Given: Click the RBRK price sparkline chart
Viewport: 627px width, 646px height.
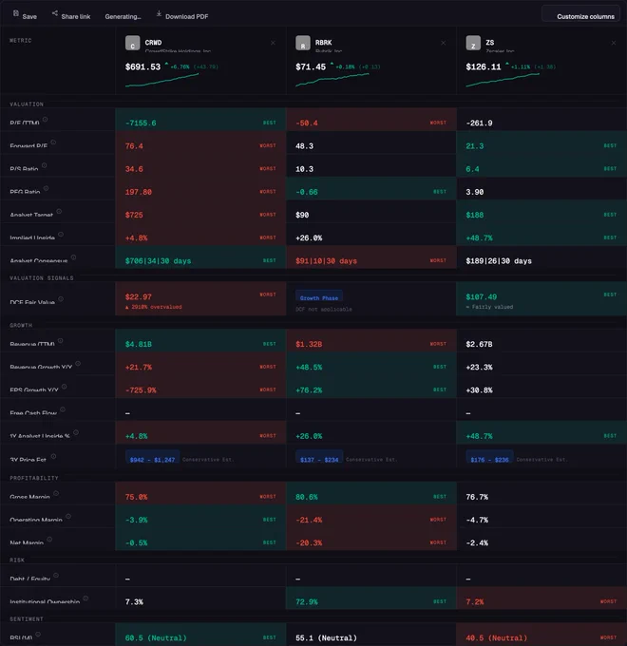Looking at the screenshot, I should pyautogui.click(x=332, y=80).
